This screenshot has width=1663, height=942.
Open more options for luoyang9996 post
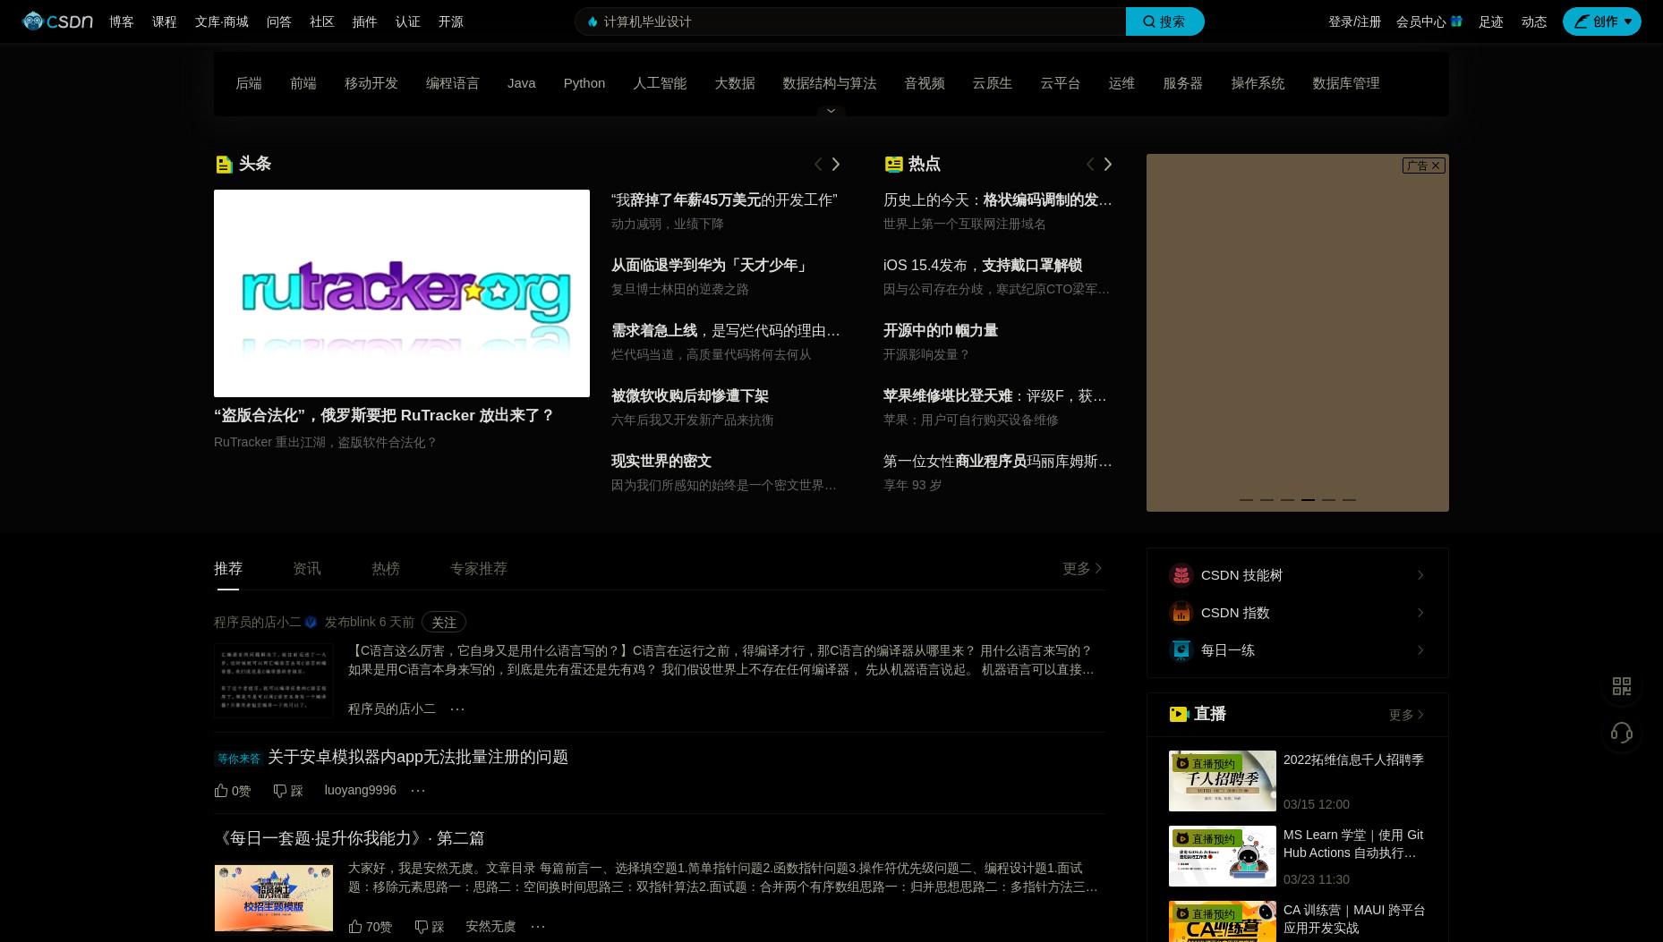418,790
